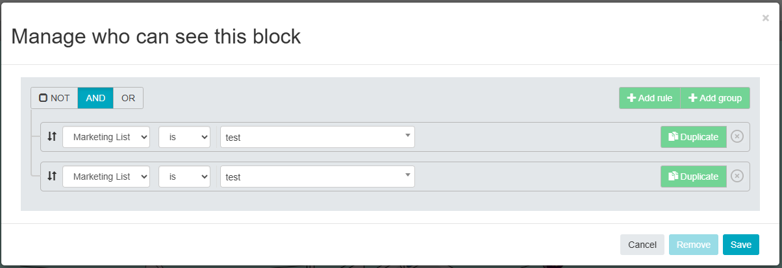
Task: Expand the second rule's "test" value selector
Action: pos(318,177)
